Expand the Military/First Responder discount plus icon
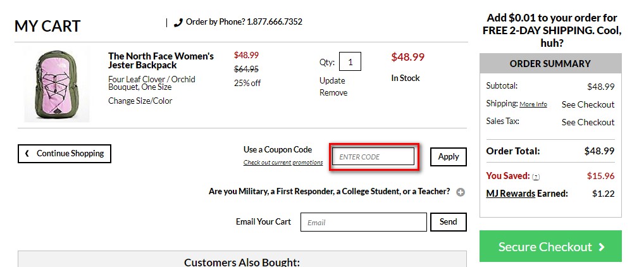This screenshot has height=267, width=632. (461, 192)
